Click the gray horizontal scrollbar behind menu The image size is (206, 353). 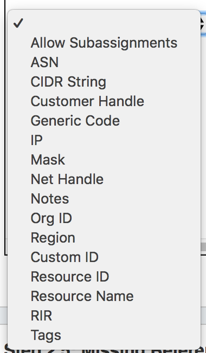(203, 247)
